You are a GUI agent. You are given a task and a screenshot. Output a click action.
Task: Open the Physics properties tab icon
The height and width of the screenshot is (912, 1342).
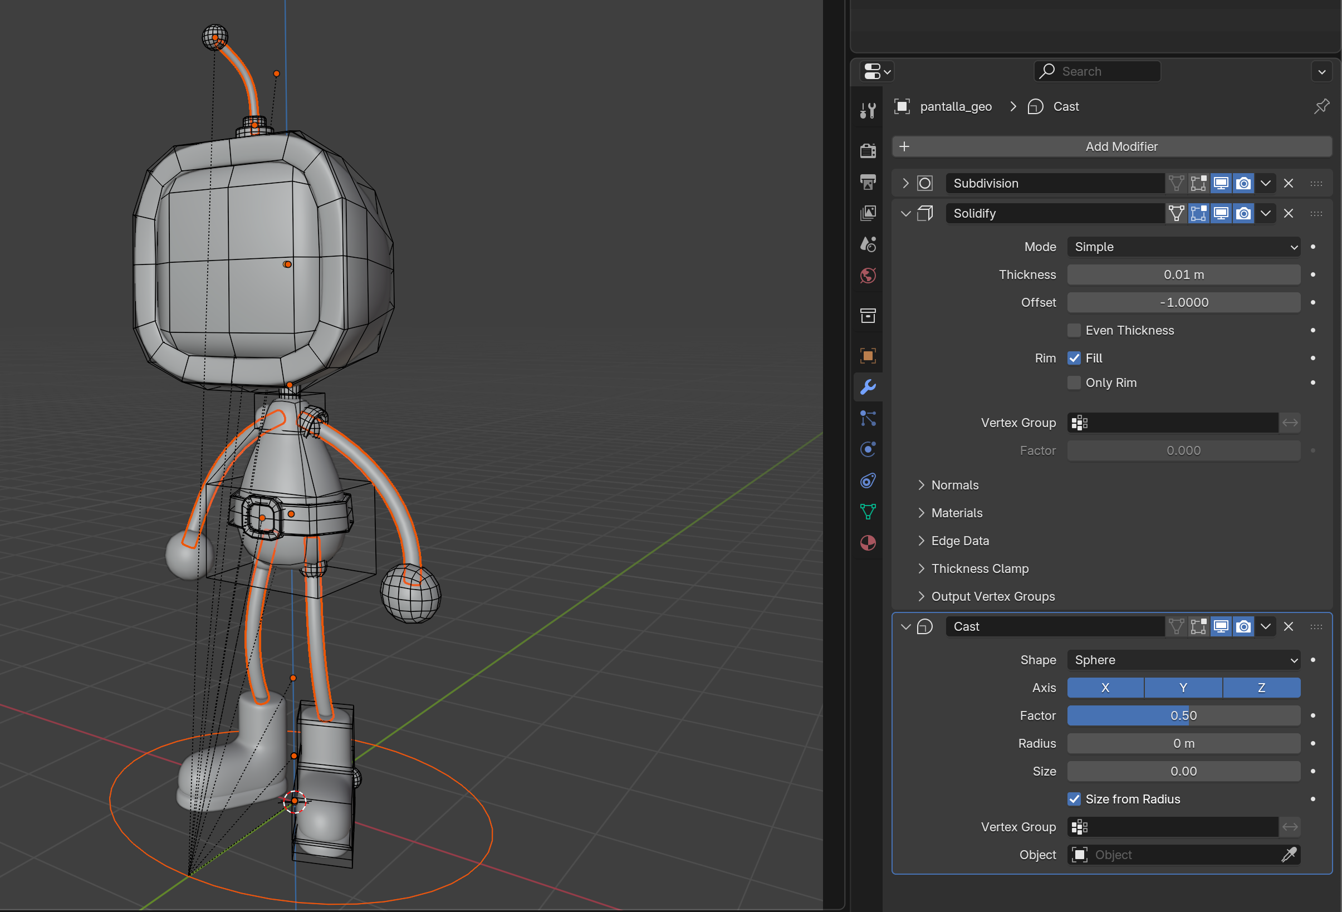(868, 450)
